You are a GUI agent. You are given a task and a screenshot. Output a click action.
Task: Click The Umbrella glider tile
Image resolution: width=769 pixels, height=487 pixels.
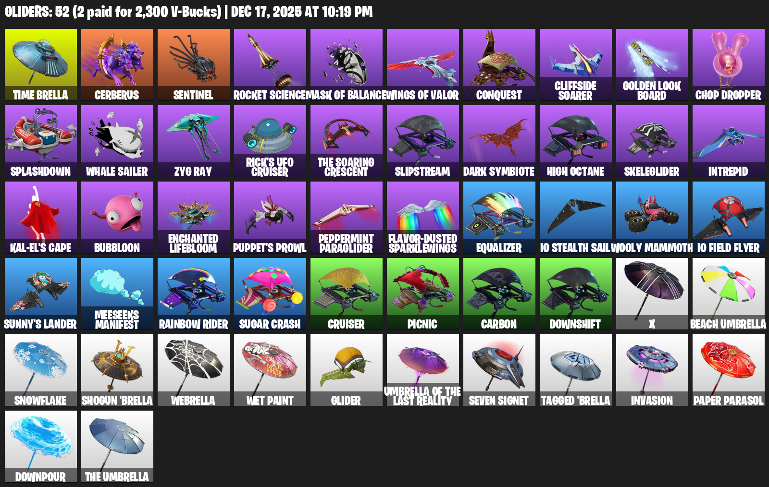click(117, 447)
